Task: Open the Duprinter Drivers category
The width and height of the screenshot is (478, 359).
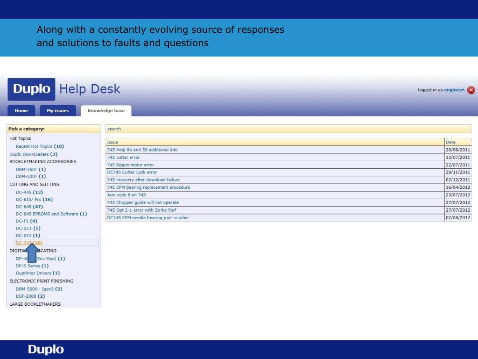Action: [x=38, y=273]
